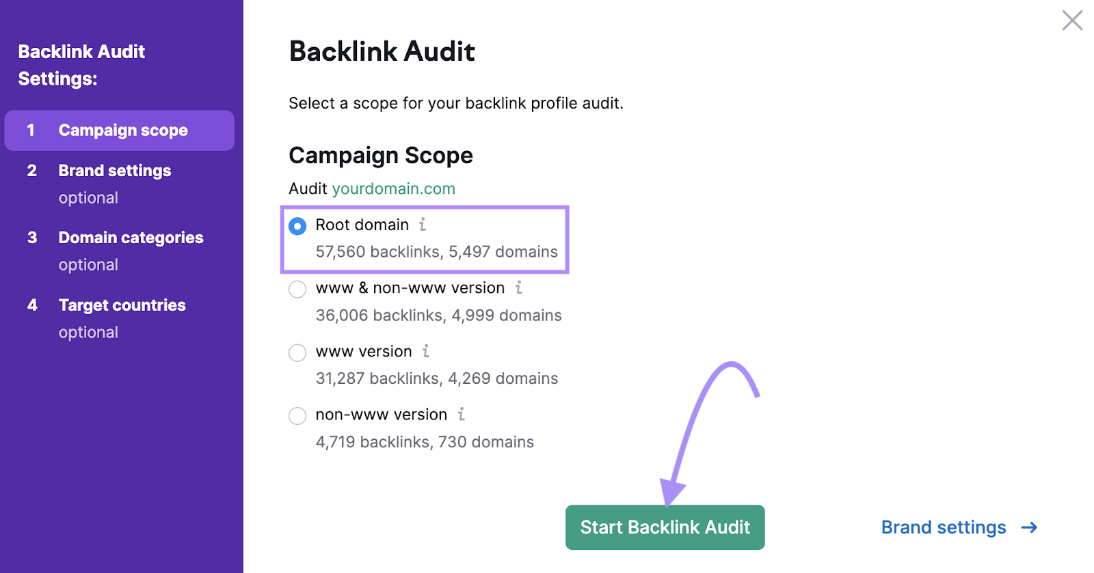This screenshot has width=1094, height=573.
Task: Start the Backlink Audit
Action: (664, 527)
